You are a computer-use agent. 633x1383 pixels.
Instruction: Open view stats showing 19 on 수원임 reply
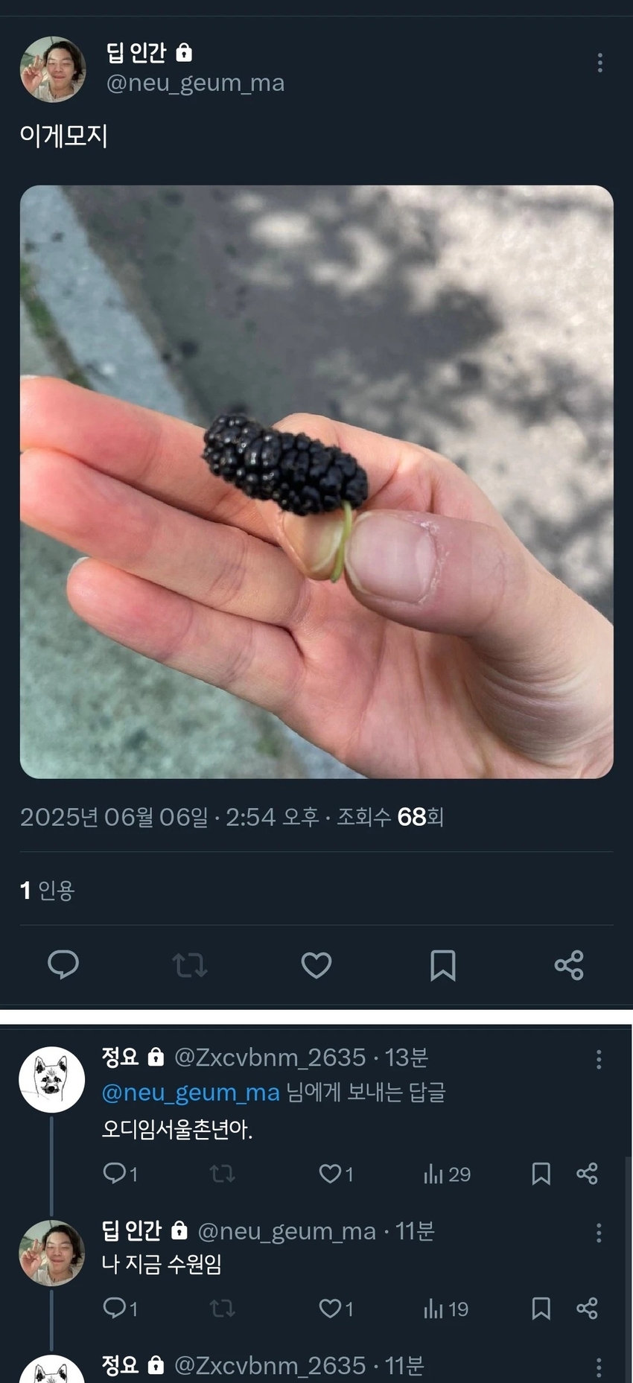[445, 1309]
